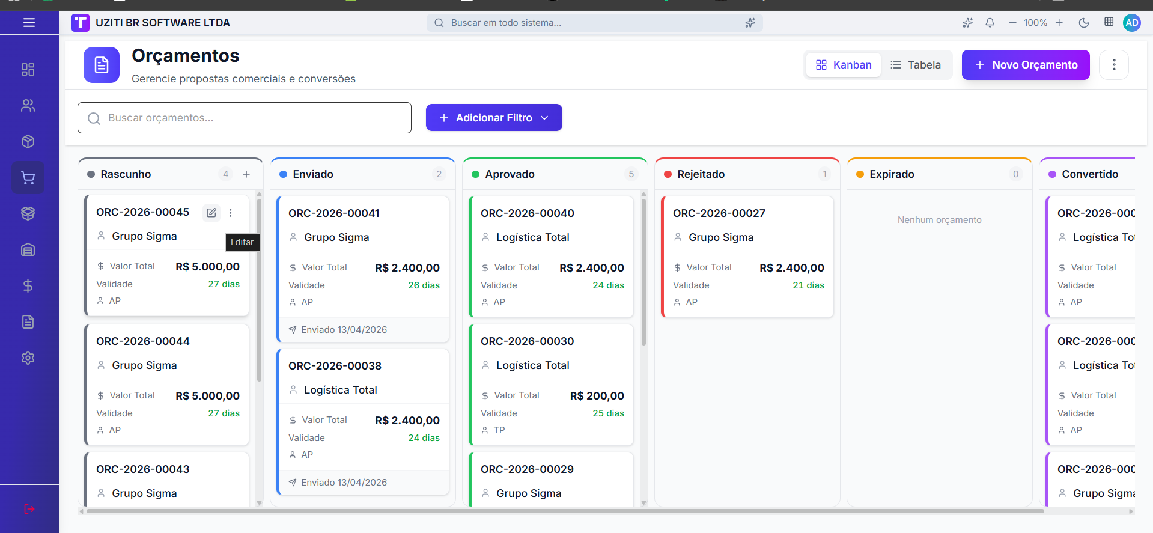The image size is (1153, 533).
Task: Click edit icon on ORC-2026-00045 card
Action: [211, 213]
